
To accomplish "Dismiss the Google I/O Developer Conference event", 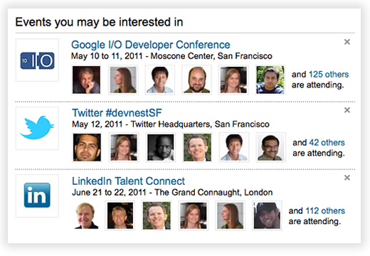I will [x=347, y=42].
